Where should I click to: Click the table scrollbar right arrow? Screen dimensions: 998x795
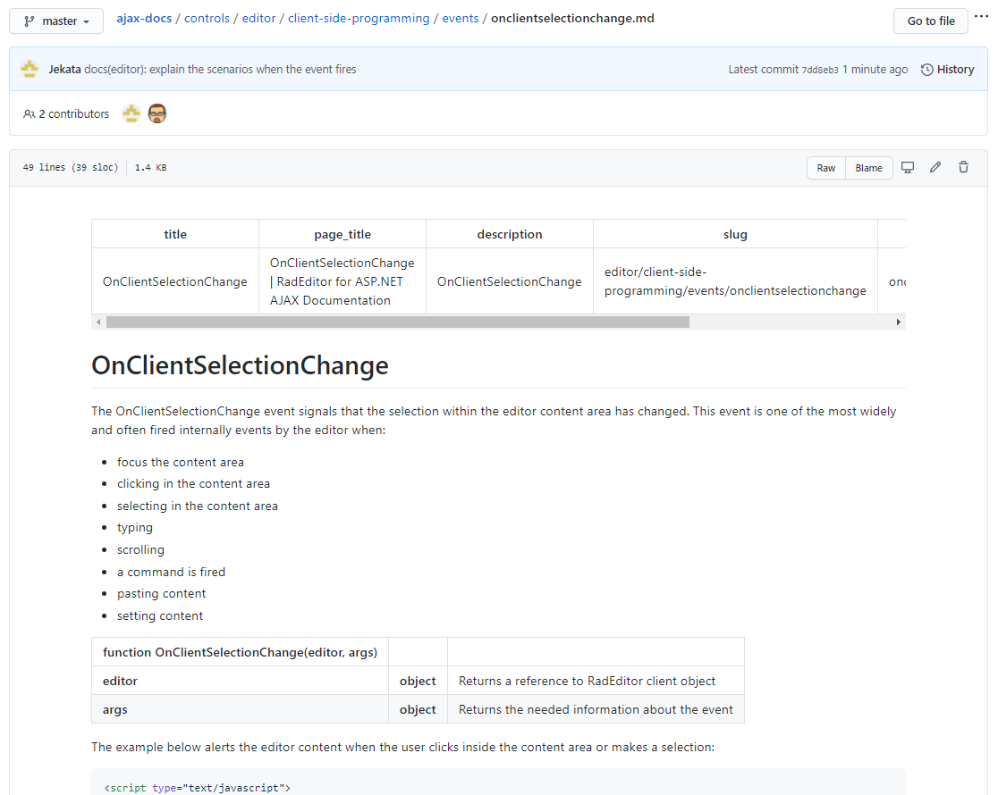(899, 322)
